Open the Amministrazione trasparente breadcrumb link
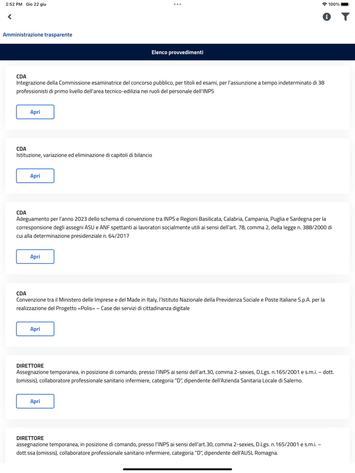The height and width of the screenshot is (473, 355). [x=37, y=34]
